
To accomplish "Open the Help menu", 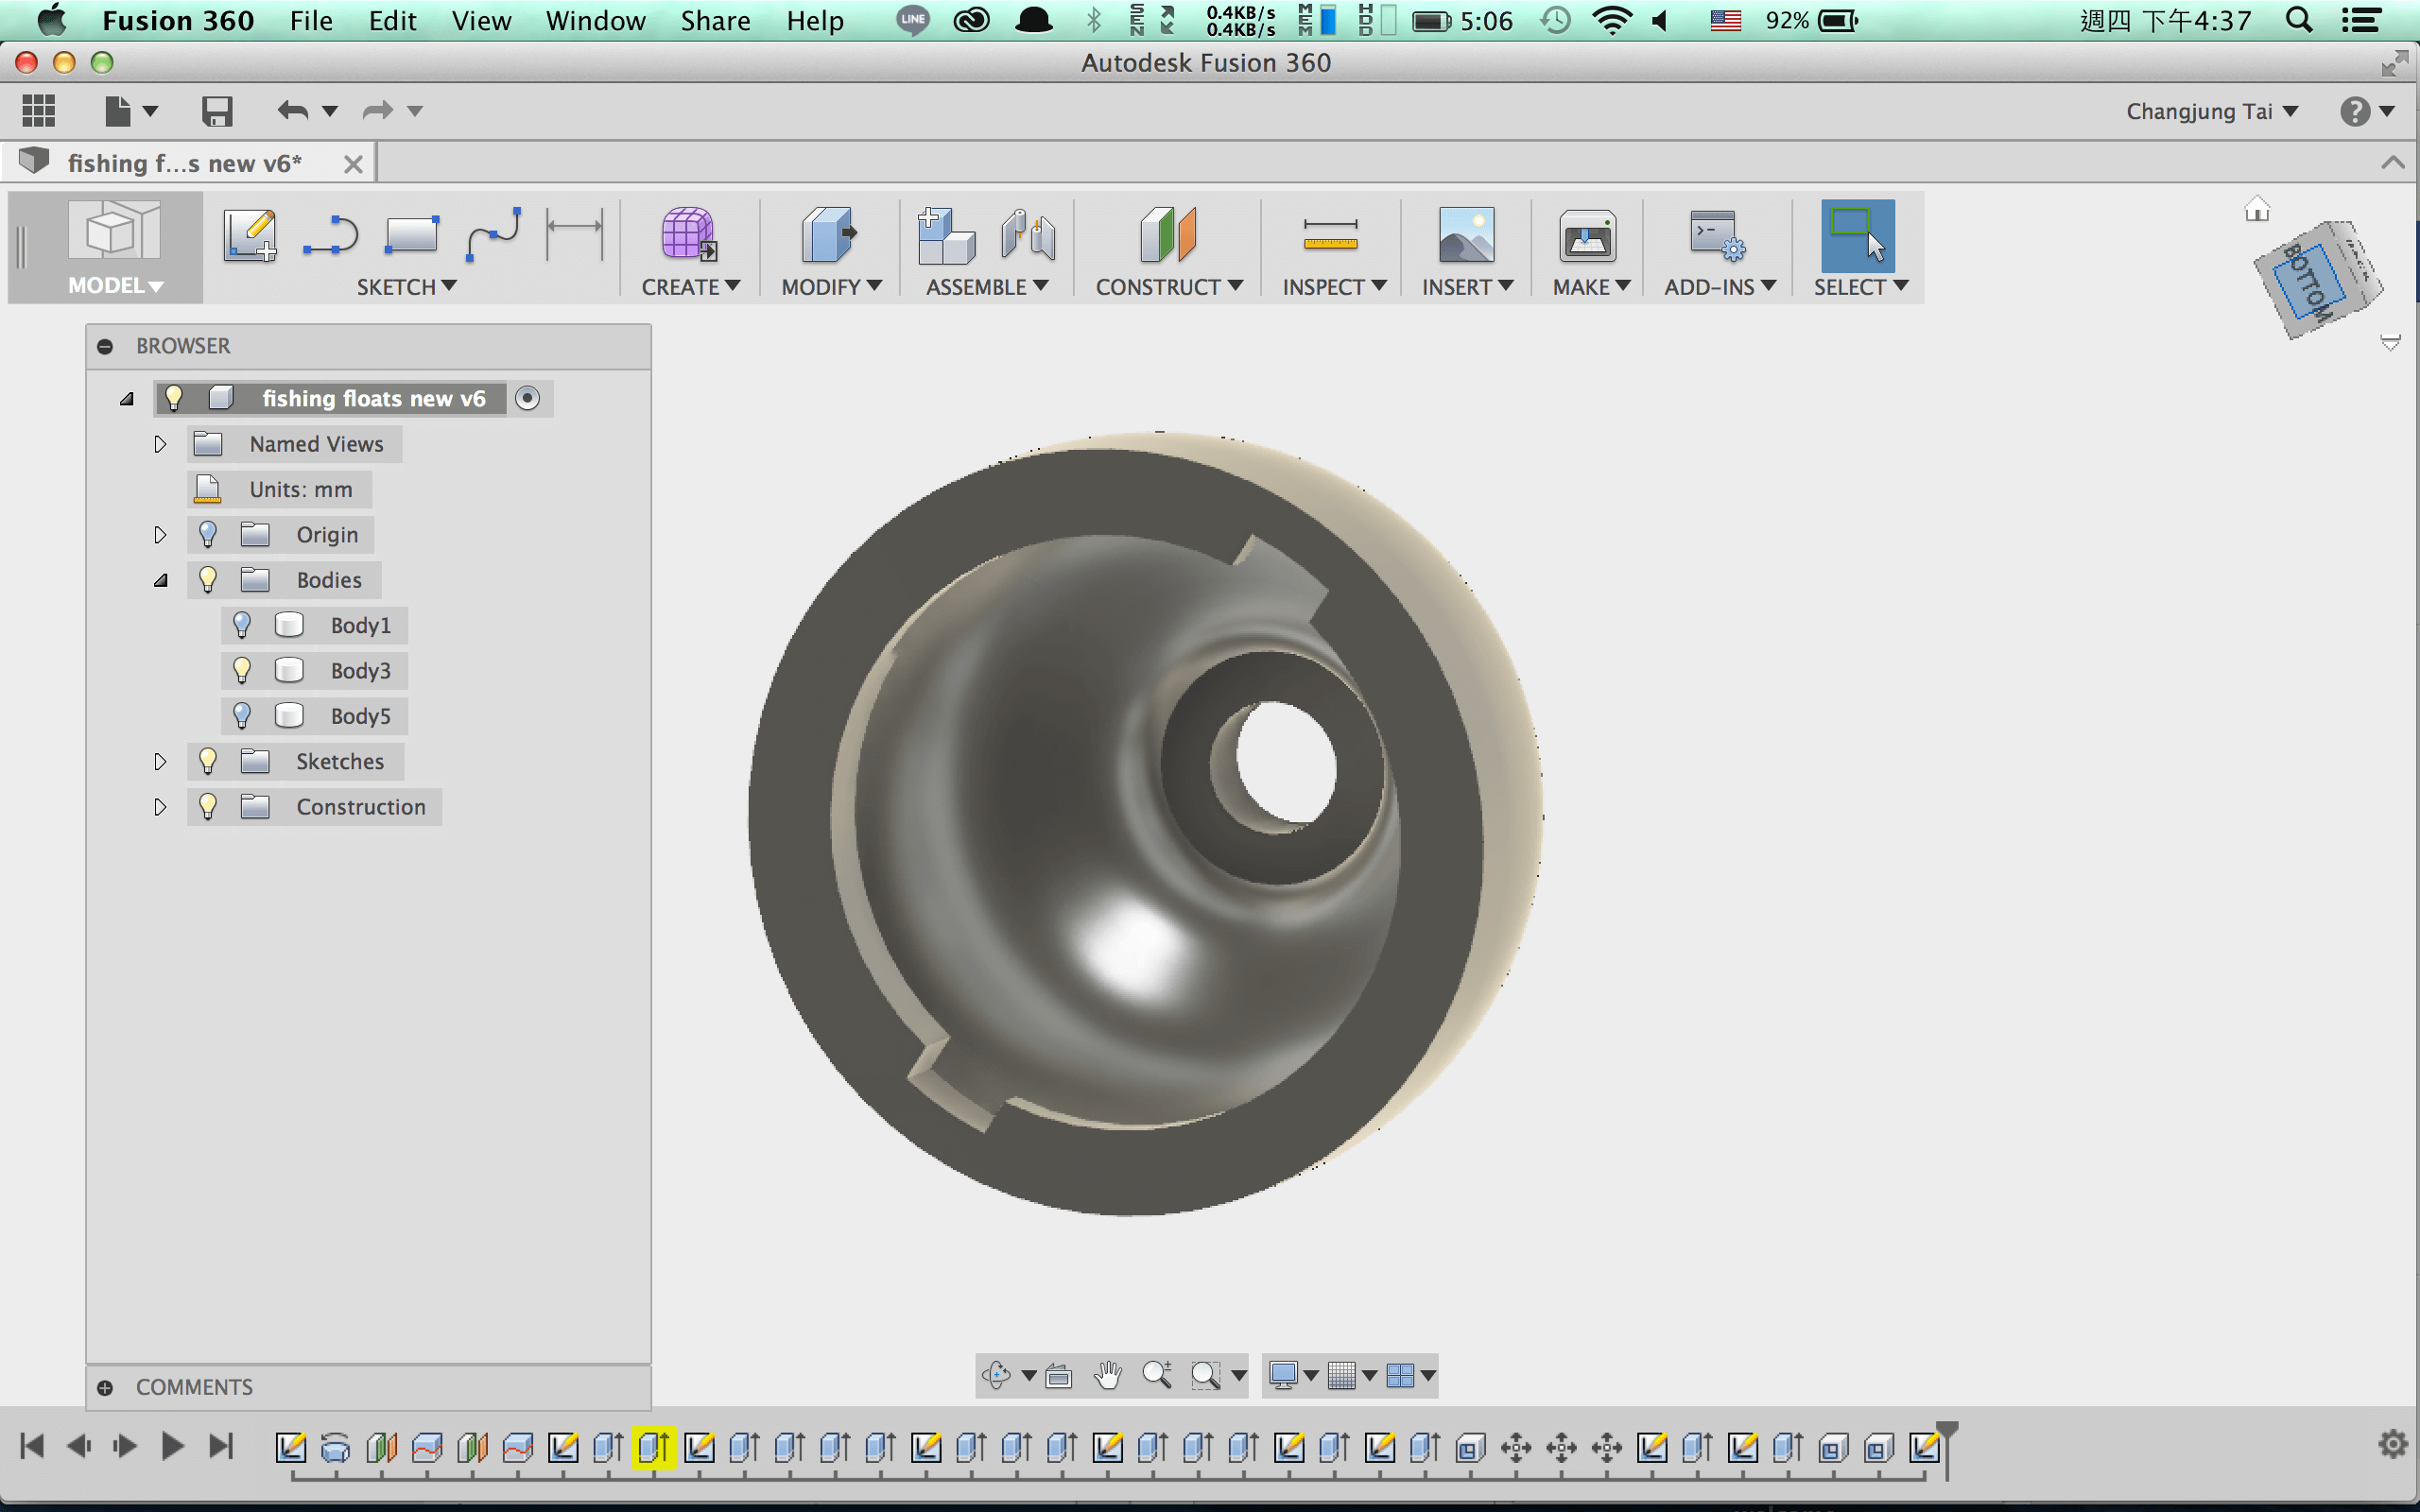I will pyautogui.click(x=815, y=20).
